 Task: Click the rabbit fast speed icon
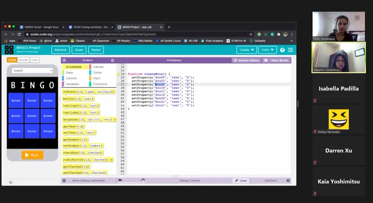point(143,180)
